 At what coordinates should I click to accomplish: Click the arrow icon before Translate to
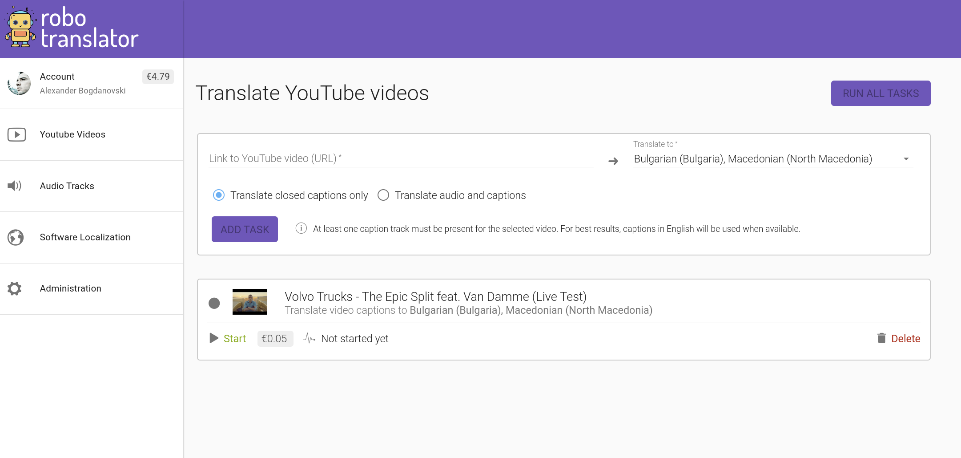pyautogui.click(x=613, y=161)
